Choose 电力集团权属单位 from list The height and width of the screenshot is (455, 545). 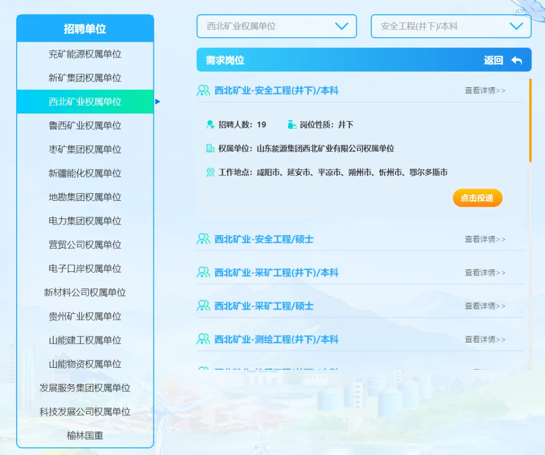[85, 221]
